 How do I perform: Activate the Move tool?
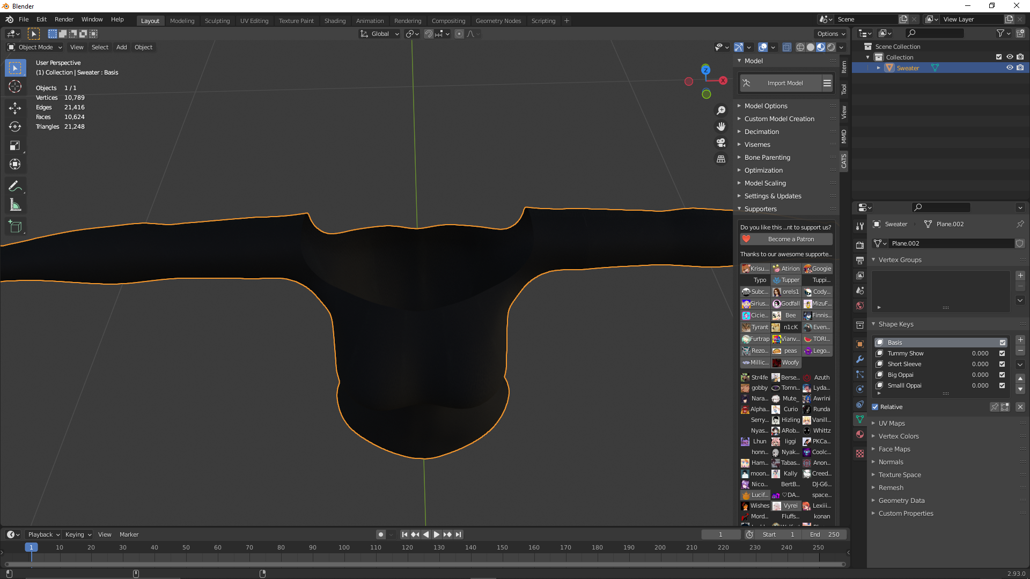pos(15,108)
